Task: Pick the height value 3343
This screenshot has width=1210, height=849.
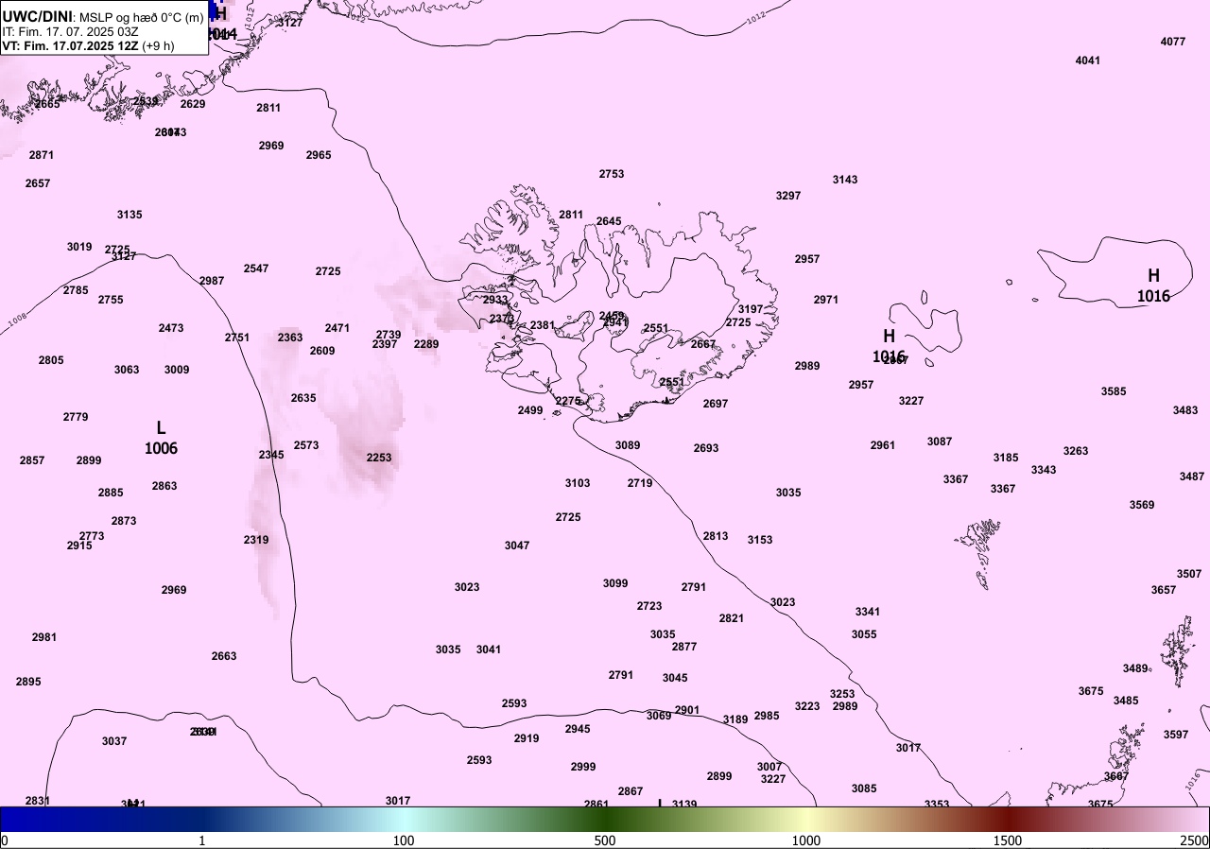Action: [1044, 470]
